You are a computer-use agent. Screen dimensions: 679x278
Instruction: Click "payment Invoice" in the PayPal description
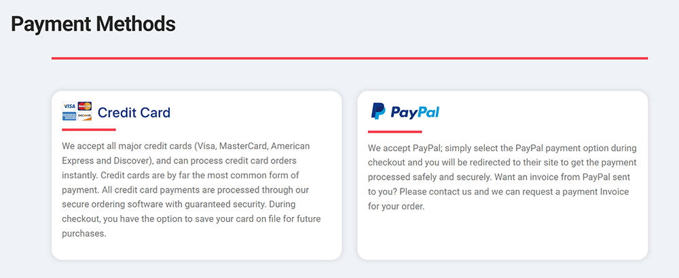[x=595, y=192]
